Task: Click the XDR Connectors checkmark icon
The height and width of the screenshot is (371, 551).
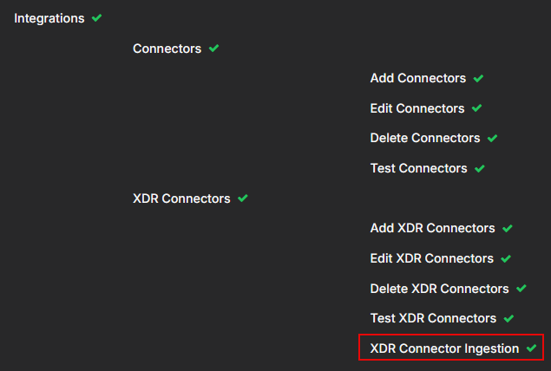Action: 243,199
